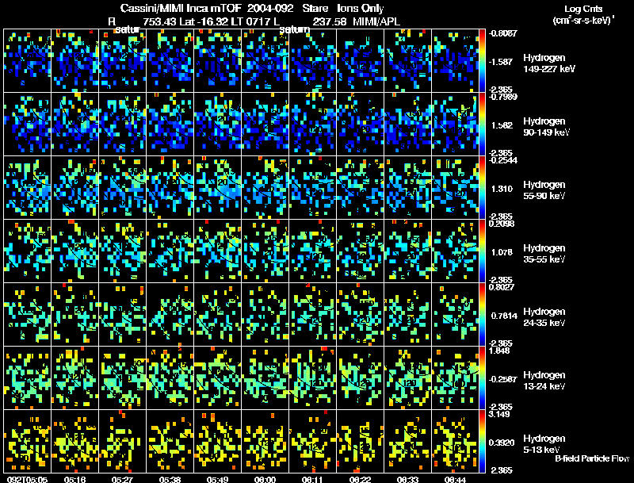
Task: Click the '1.078' colorbar midpoint value
Action: 501,252
